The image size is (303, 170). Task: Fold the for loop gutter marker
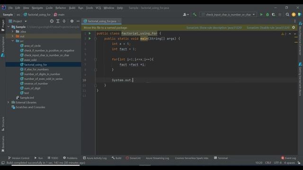tap(96, 59)
